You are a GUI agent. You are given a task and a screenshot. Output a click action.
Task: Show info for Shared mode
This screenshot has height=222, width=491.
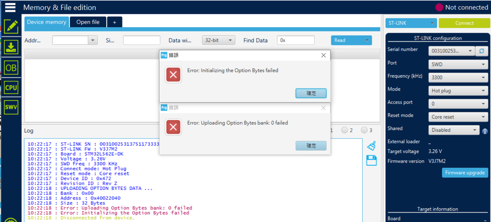point(485,131)
